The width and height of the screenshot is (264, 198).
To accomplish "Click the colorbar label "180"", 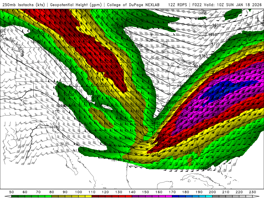I will (185, 192).
